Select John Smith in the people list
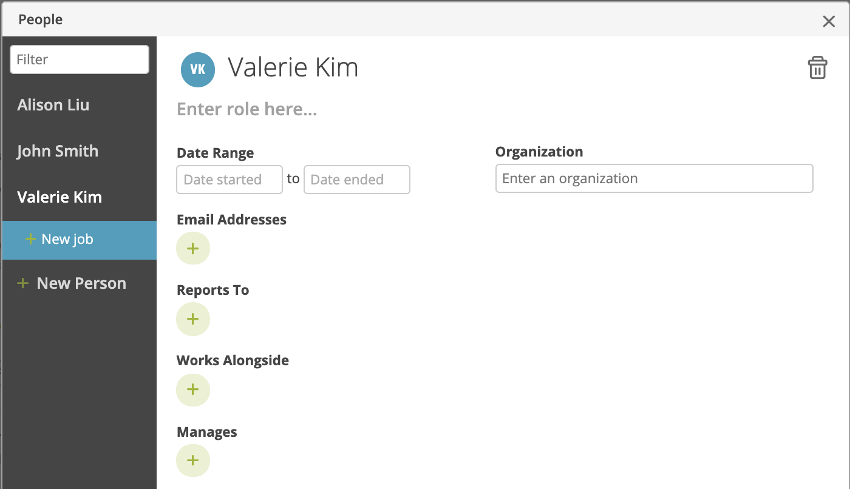 tap(58, 151)
